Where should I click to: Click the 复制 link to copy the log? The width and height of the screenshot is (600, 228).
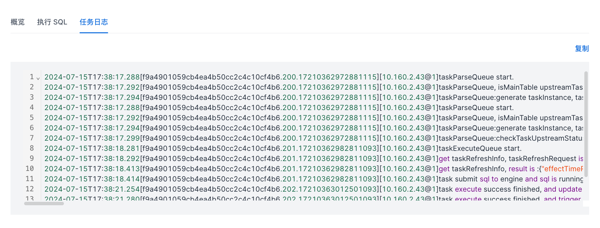pyautogui.click(x=582, y=49)
